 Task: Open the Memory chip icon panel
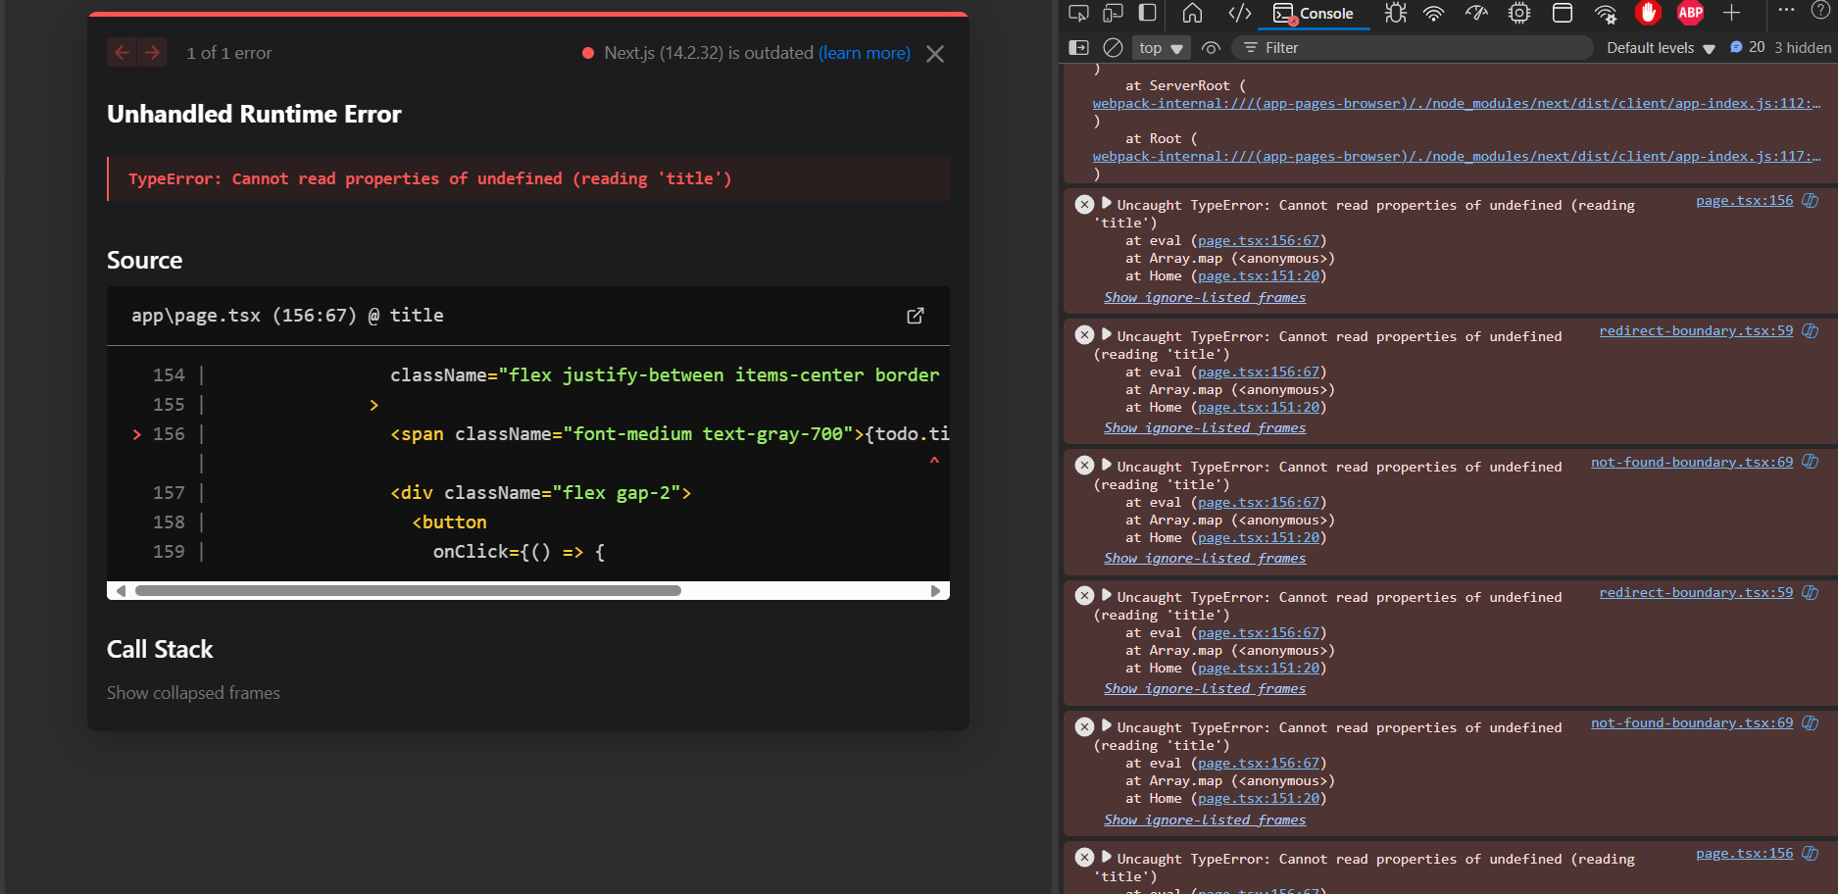tap(1518, 13)
